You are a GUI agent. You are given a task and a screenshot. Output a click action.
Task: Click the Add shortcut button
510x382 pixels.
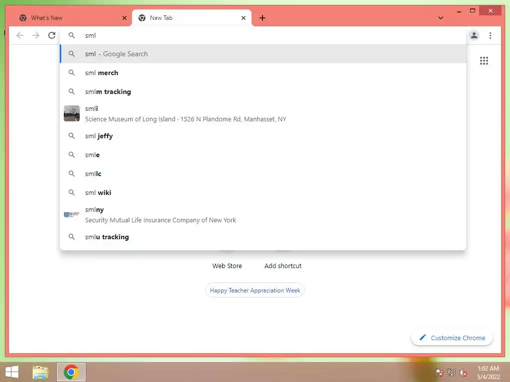pyautogui.click(x=283, y=266)
